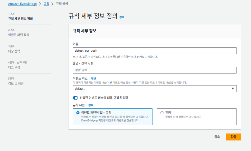
Task: Click the 설명 입력 description field
Action: tap(154, 70)
